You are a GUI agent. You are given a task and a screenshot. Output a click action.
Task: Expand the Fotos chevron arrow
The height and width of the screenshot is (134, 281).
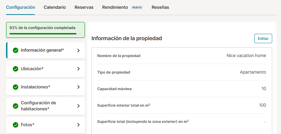coord(78,125)
